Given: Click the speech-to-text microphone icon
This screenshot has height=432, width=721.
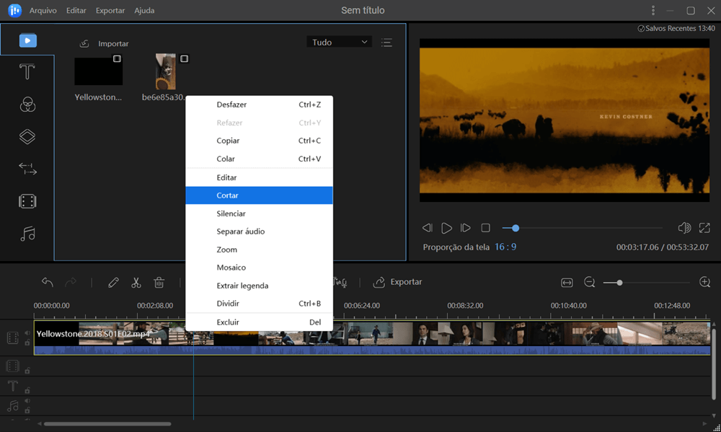Looking at the screenshot, I should point(340,282).
